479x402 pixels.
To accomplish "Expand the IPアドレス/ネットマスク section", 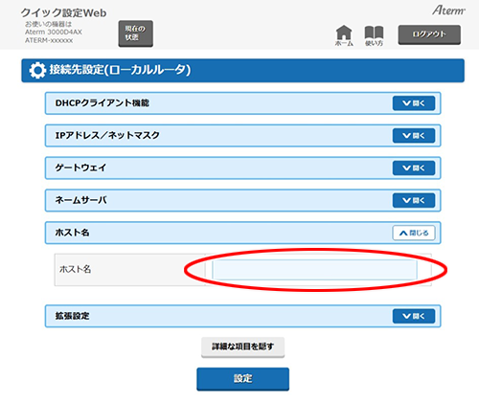I will (x=414, y=136).
